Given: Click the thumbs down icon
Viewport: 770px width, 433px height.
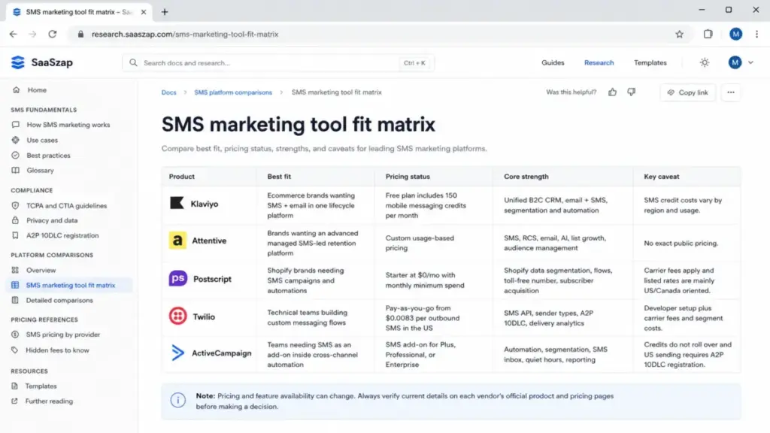Looking at the screenshot, I should tap(631, 92).
